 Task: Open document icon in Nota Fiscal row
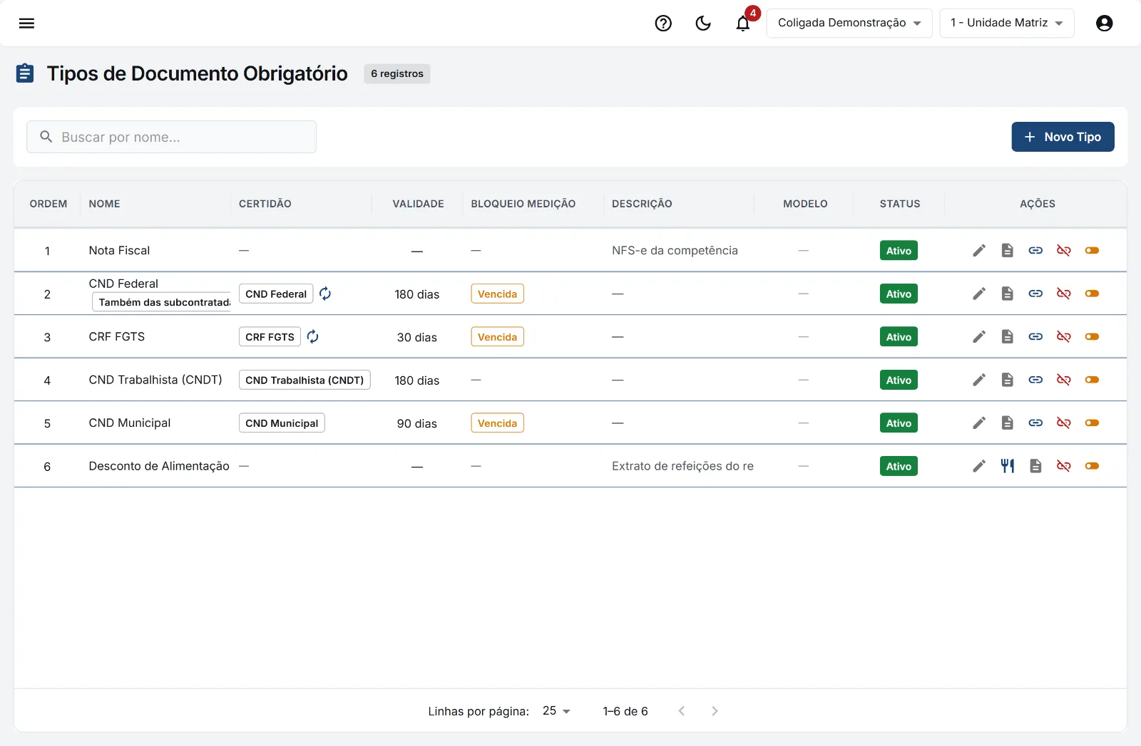click(x=1007, y=251)
